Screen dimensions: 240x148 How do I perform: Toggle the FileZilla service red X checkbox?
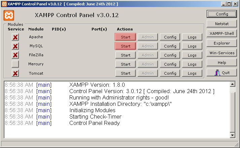pos(15,55)
